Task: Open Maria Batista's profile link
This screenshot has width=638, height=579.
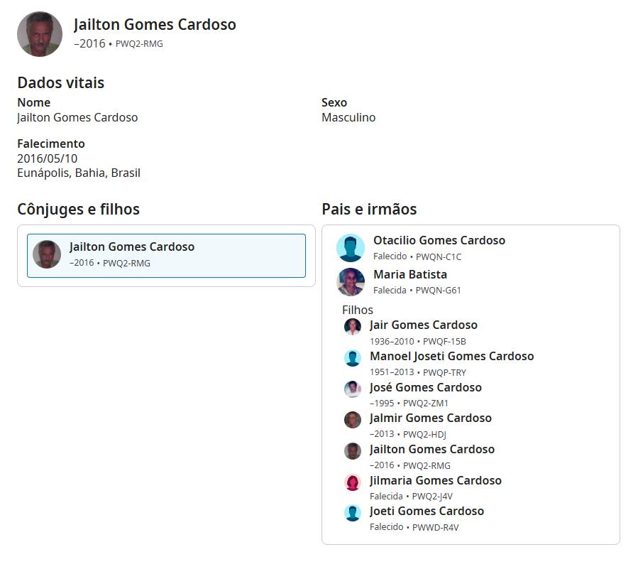Action: [409, 274]
